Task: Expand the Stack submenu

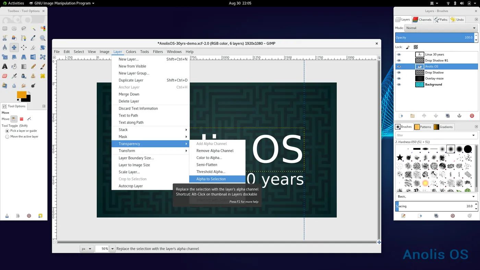Action: [151, 130]
